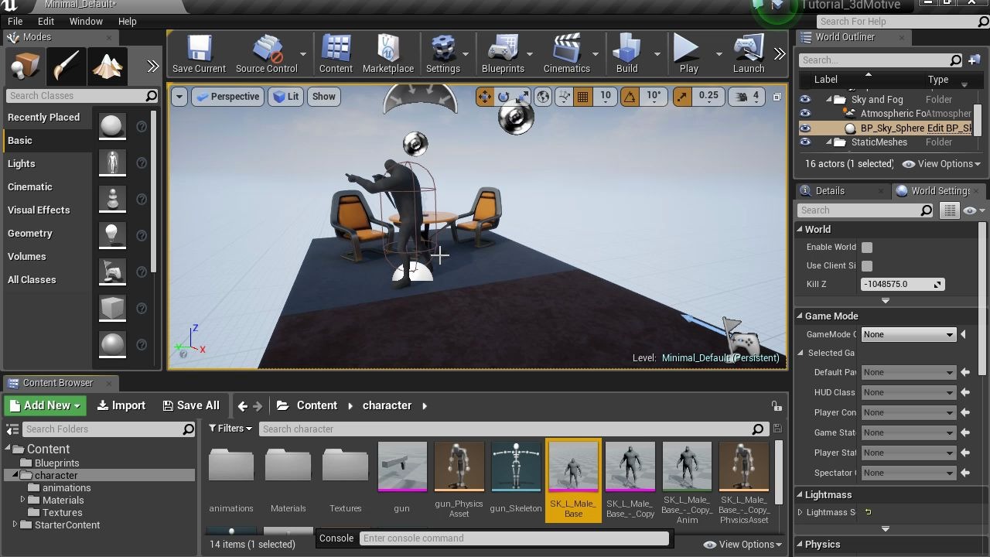
Task: Select the rotate gizmo tool
Action: 504,96
